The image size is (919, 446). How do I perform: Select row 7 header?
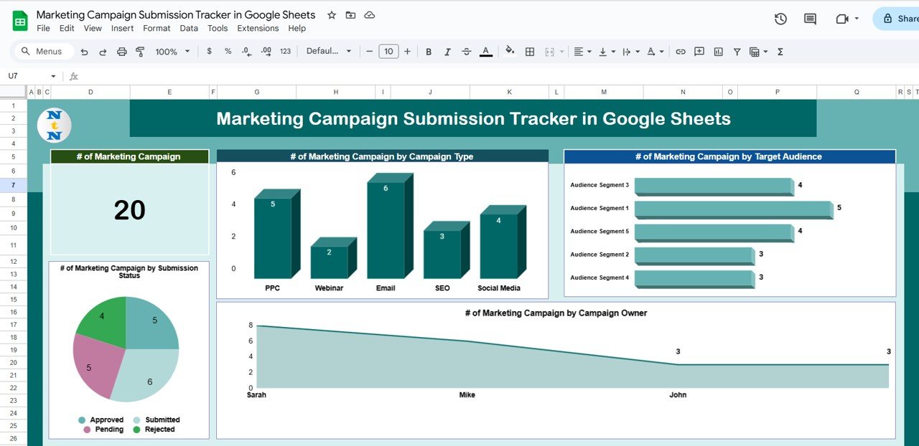click(x=14, y=185)
